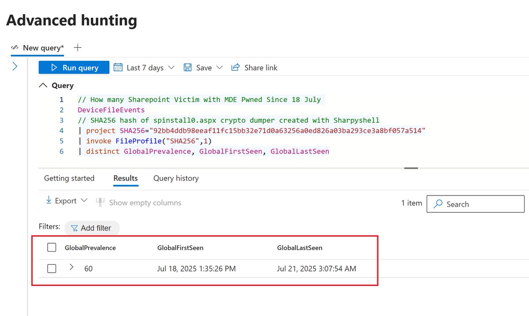The width and height of the screenshot is (529, 316).
Task: Tick the select-all checkbox in results header
Action: pyautogui.click(x=52, y=248)
